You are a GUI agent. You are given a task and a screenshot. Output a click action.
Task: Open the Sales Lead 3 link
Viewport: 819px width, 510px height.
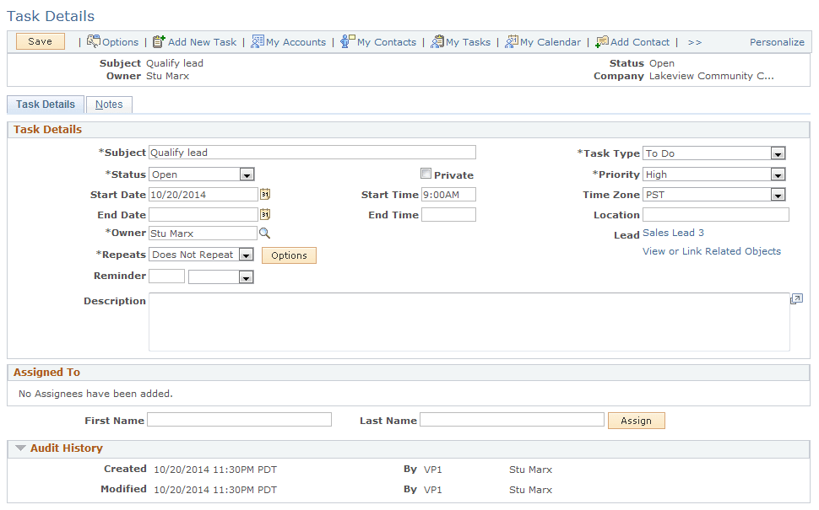672,233
